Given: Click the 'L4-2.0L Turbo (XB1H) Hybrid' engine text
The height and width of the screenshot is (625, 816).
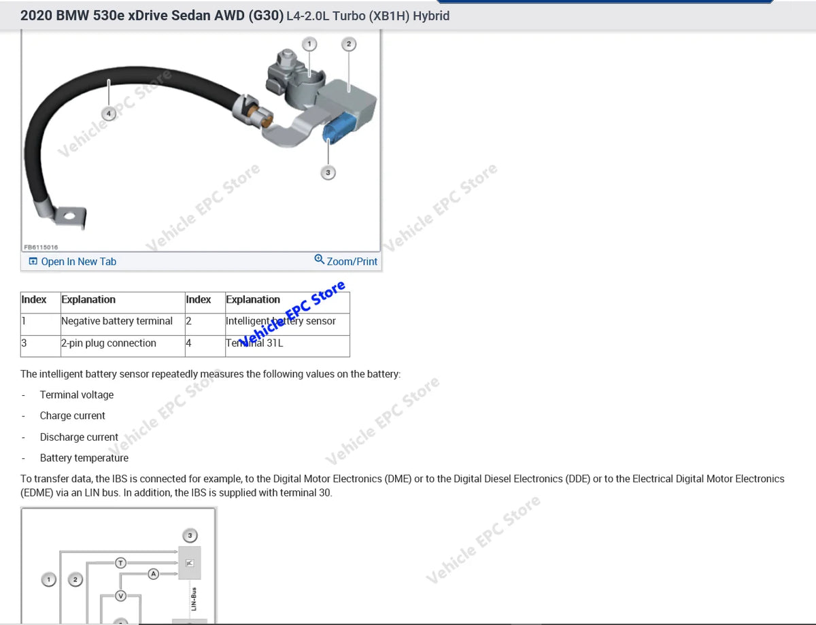Looking at the screenshot, I should point(368,16).
